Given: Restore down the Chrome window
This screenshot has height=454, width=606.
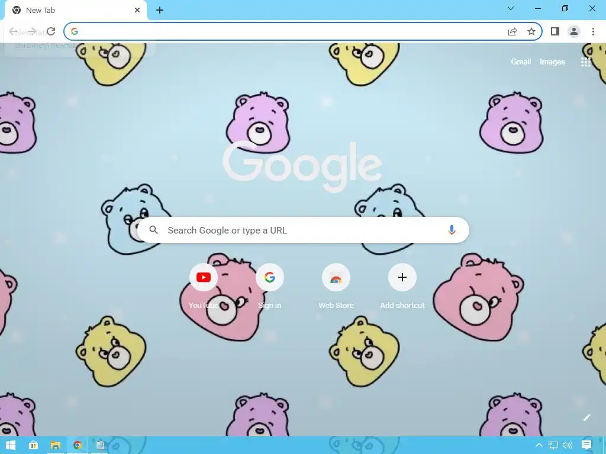Looking at the screenshot, I should coord(565,8).
